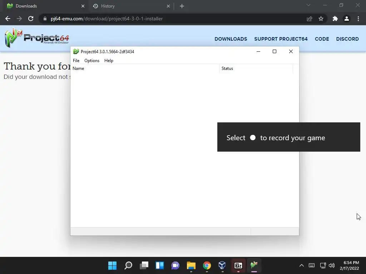Close the Project64 emulator window
Screen dimensions: 366x274
pyautogui.click(x=291, y=51)
